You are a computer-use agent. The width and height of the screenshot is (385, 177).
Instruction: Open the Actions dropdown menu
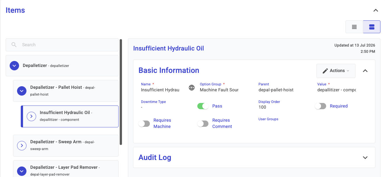point(336,71)
